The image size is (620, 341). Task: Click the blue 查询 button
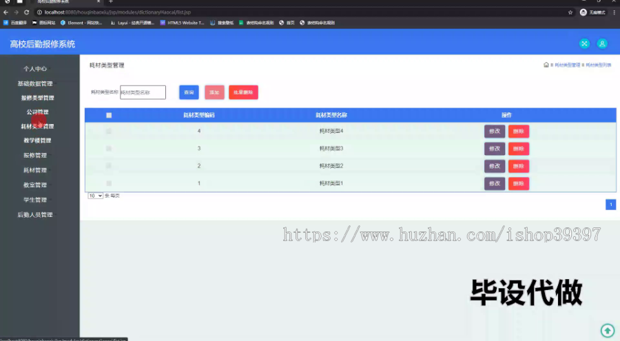point(189,92)
